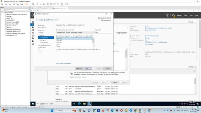Toggle the VMware ESXi 7 (2) checkbox
The width and height of the screenshot is (201, 113).
[x=6, y=35]
